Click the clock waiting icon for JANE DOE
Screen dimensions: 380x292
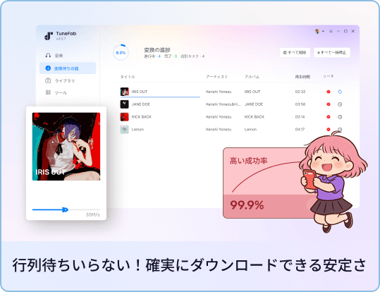pos(340,104)
